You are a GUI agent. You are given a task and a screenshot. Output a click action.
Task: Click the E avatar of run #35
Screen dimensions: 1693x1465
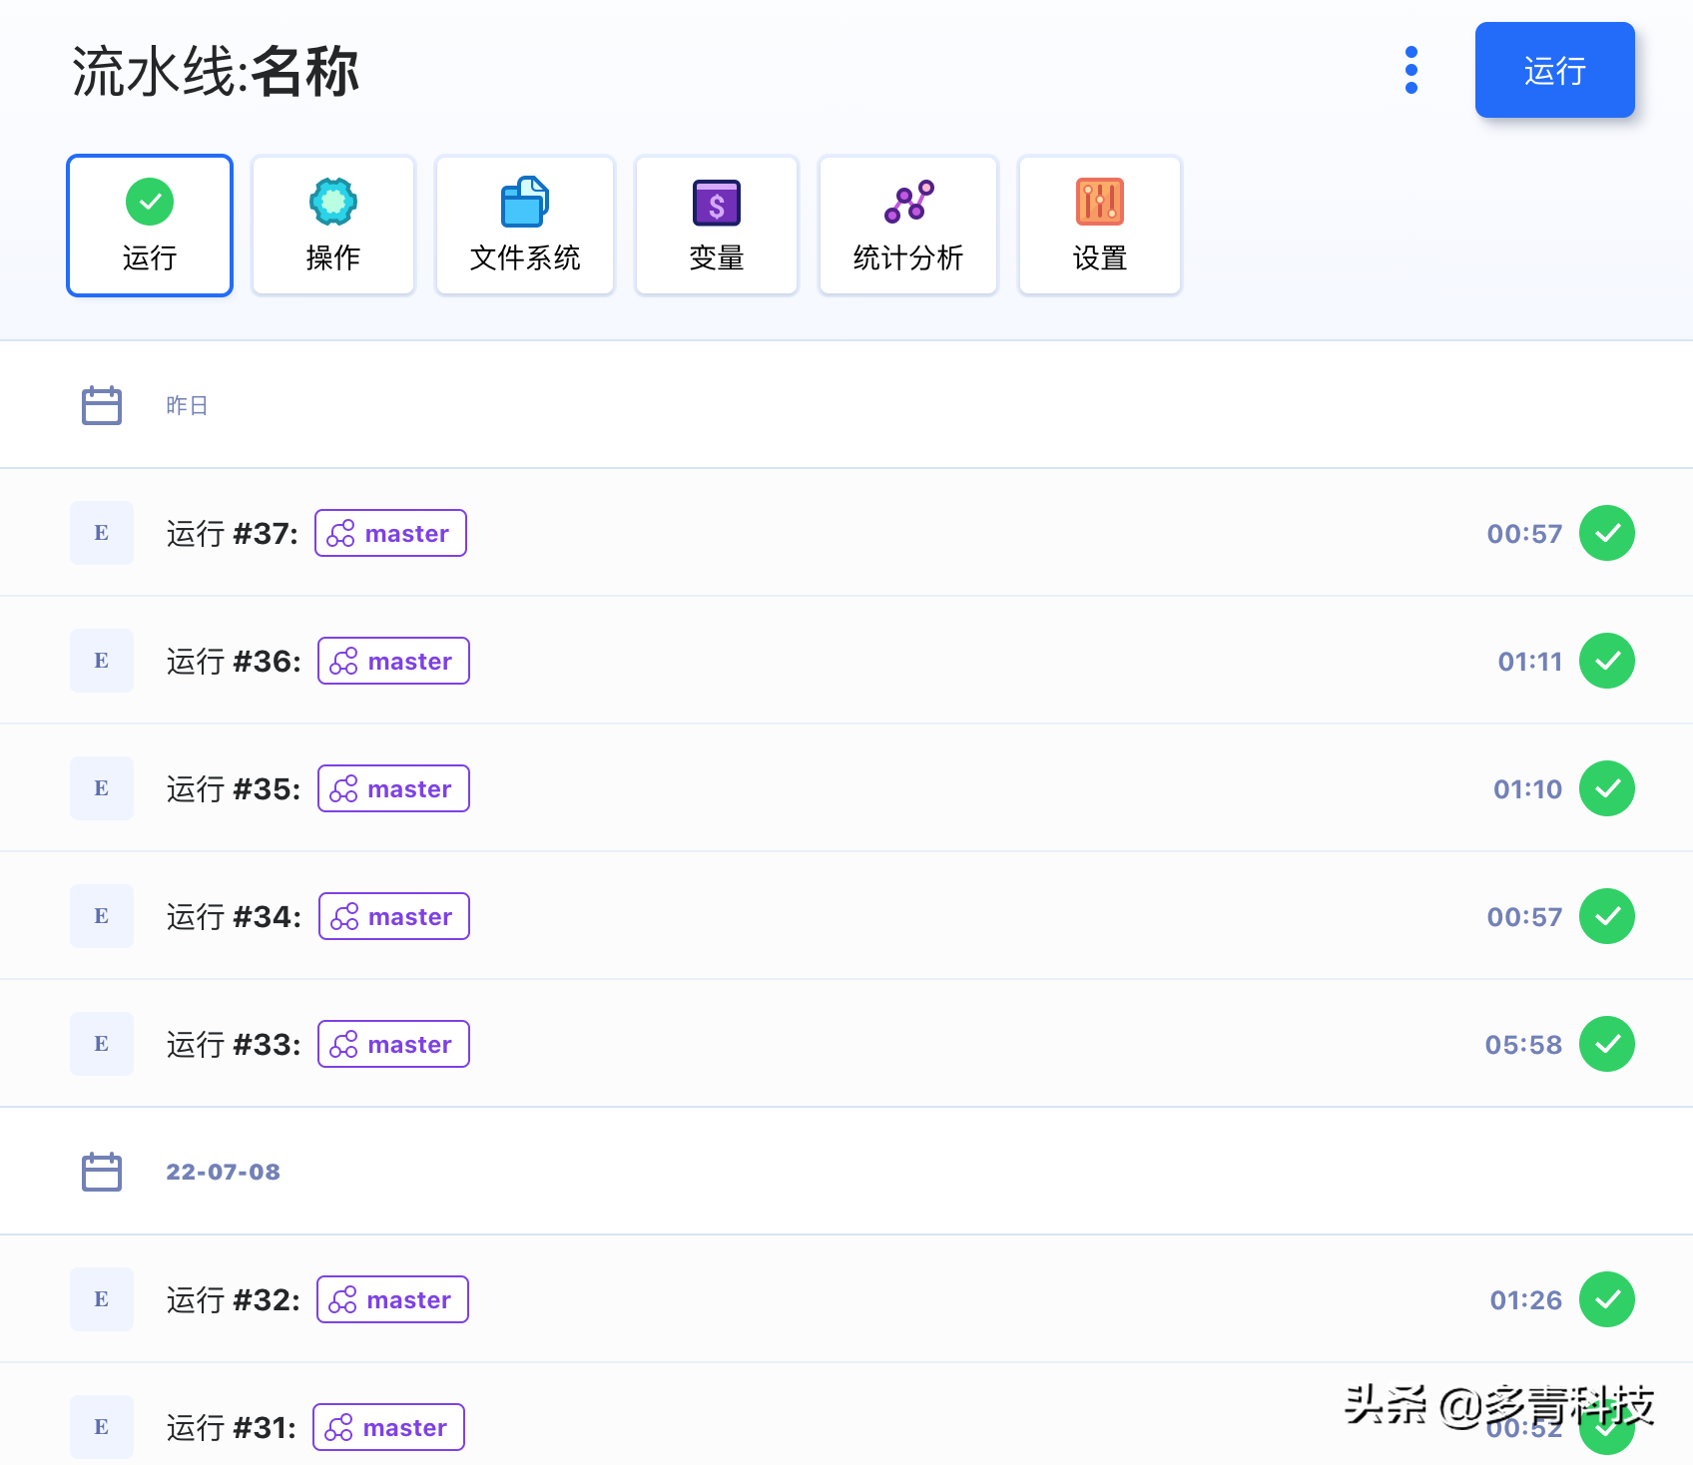[102, 788]
